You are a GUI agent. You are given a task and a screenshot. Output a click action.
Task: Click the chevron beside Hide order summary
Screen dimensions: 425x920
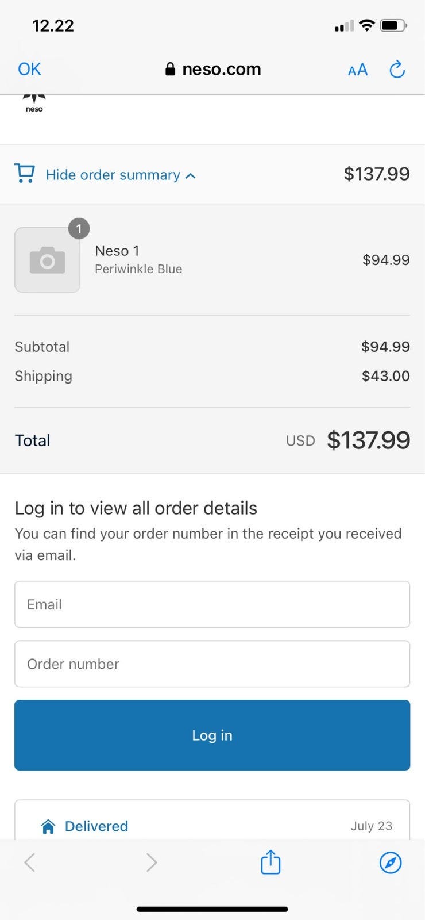[191, 175]
